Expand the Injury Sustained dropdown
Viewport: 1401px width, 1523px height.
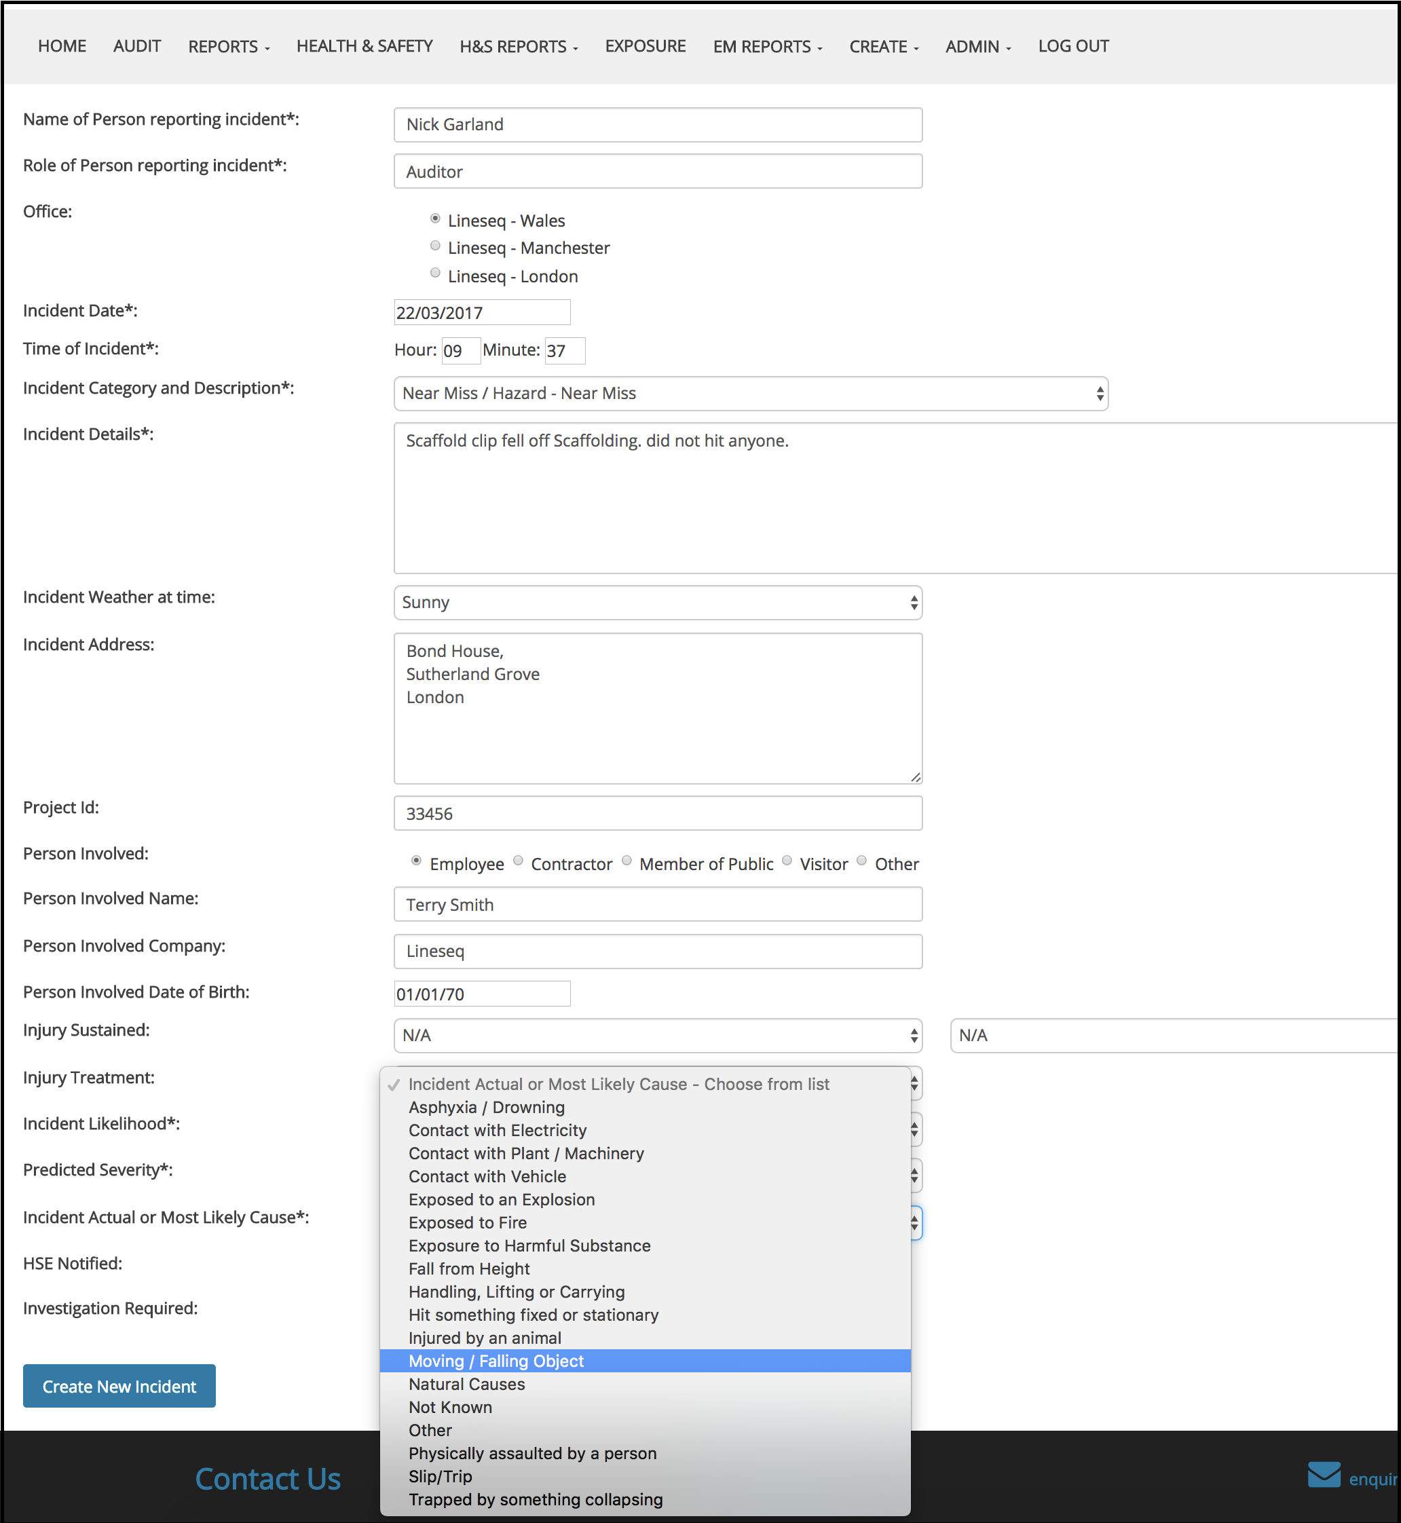coord(657,1036)
